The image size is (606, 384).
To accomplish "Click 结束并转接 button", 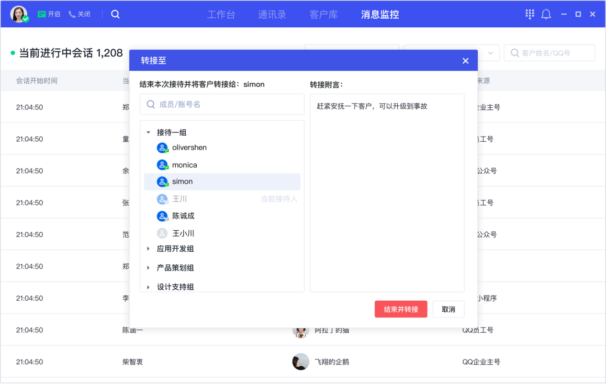I will tap(401, 309).
